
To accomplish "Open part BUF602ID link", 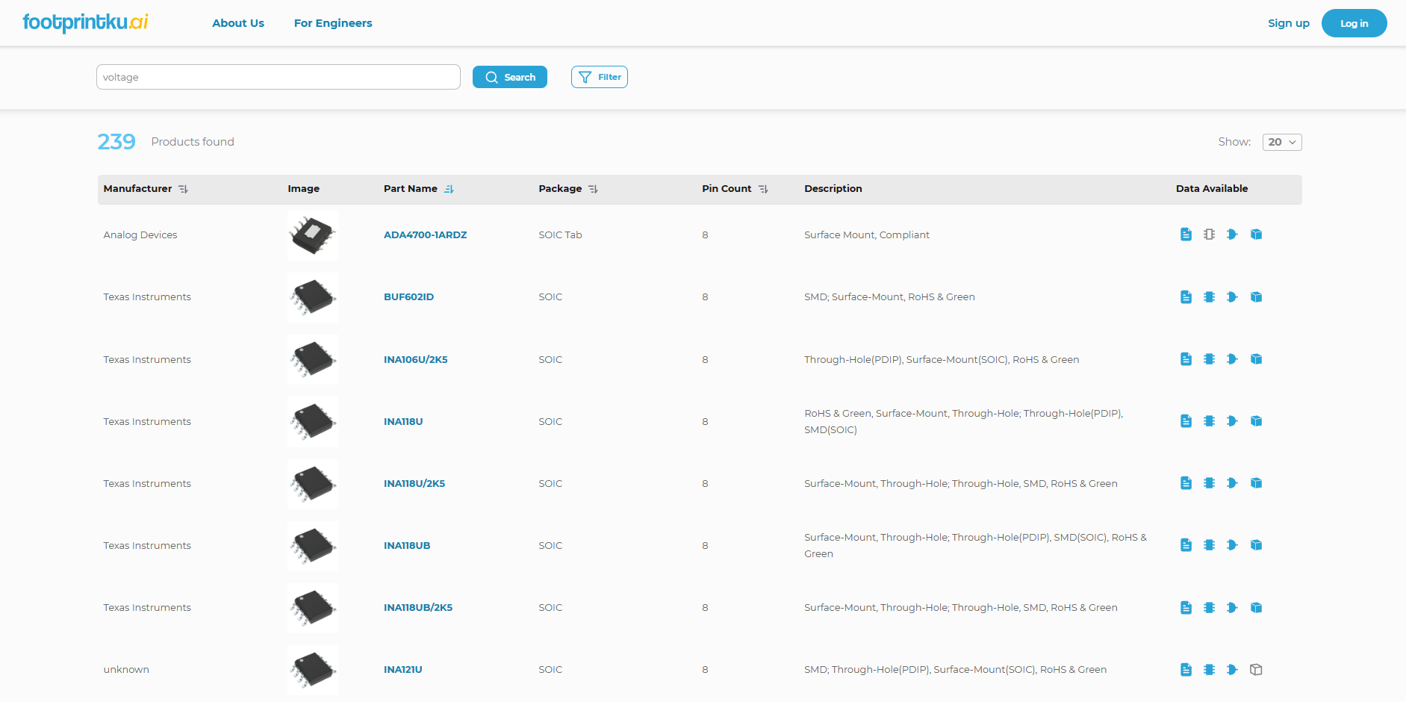I will point(408,296).
